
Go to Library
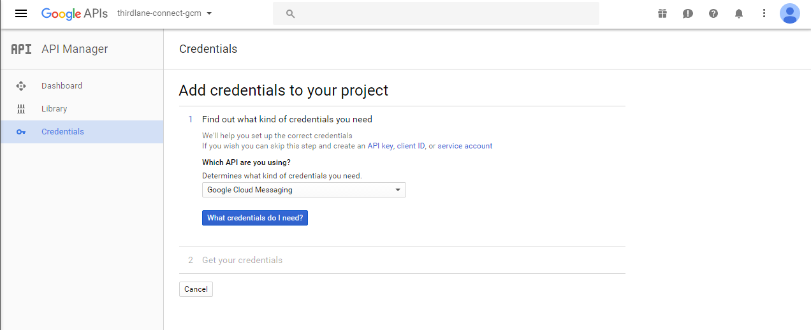[x=82, y=109]
